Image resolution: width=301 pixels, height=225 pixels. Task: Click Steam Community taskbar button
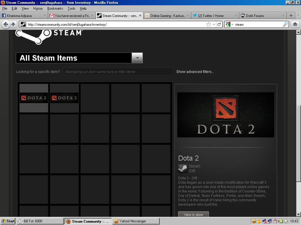[88, 221]
